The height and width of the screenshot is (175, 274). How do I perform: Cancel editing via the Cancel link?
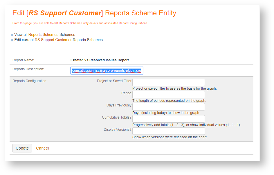pos(42,148)
